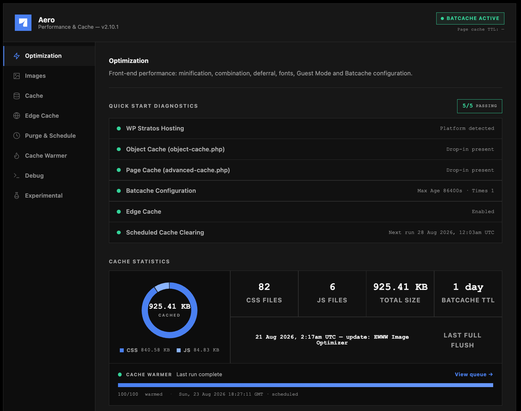Click the 6 JS FILES stat card
Viewport: 521px width, 411px height.
pyautogui.click(x=332, y=294)
